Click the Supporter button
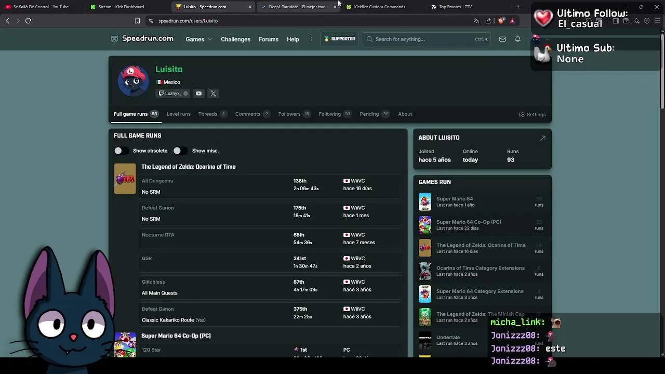The height and width of the screenshot is (374, 665). pyautogui.click(x=340, y=39)
